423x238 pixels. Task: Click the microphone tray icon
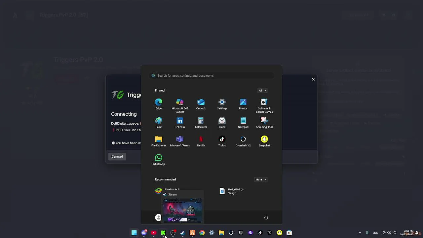tap(367, 233)
